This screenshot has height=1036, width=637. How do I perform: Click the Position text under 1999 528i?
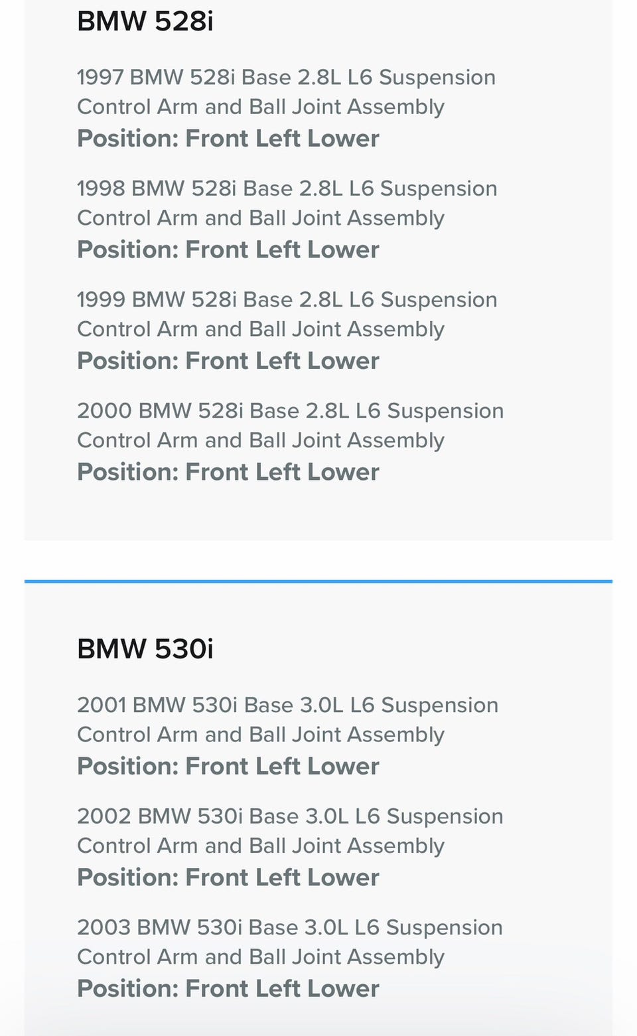228,361
